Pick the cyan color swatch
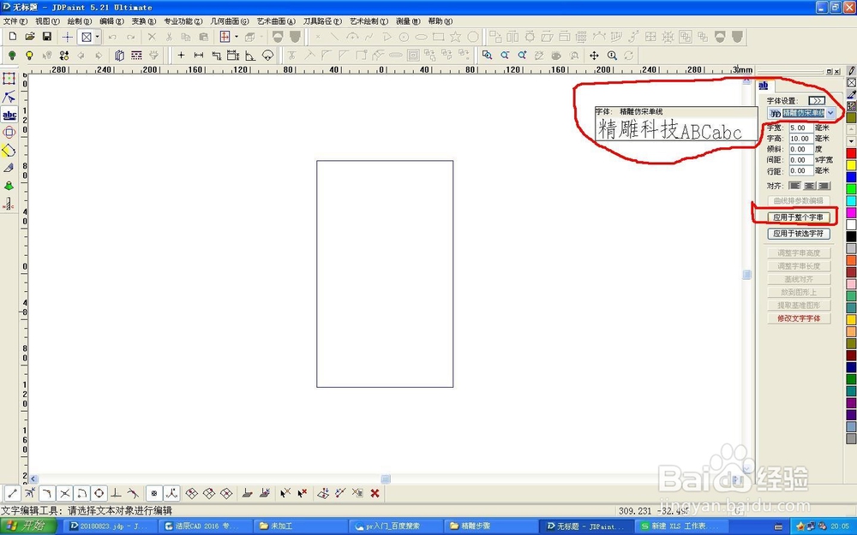The height and width of the screenshot is (535, 857). point(852,200)
